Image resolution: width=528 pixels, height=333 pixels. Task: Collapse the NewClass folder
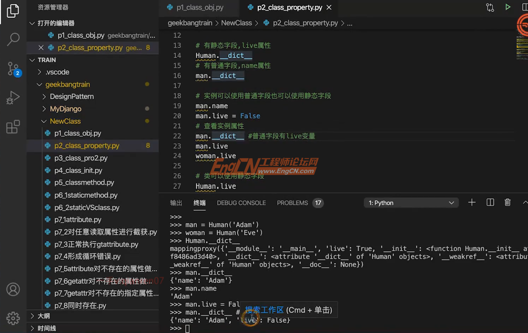65,121
